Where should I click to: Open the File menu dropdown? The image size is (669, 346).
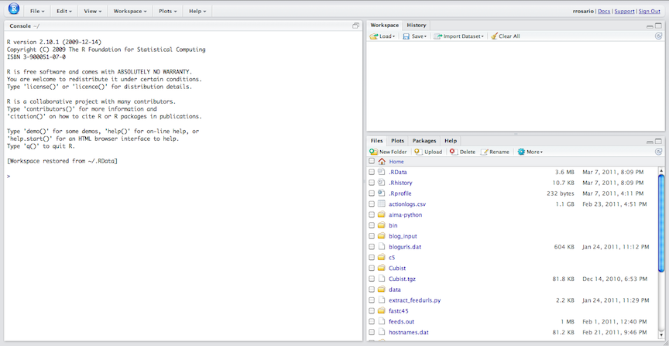click(37, 11)
